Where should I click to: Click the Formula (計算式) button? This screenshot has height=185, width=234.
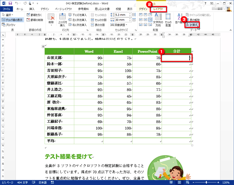click(x=192, y=25)
